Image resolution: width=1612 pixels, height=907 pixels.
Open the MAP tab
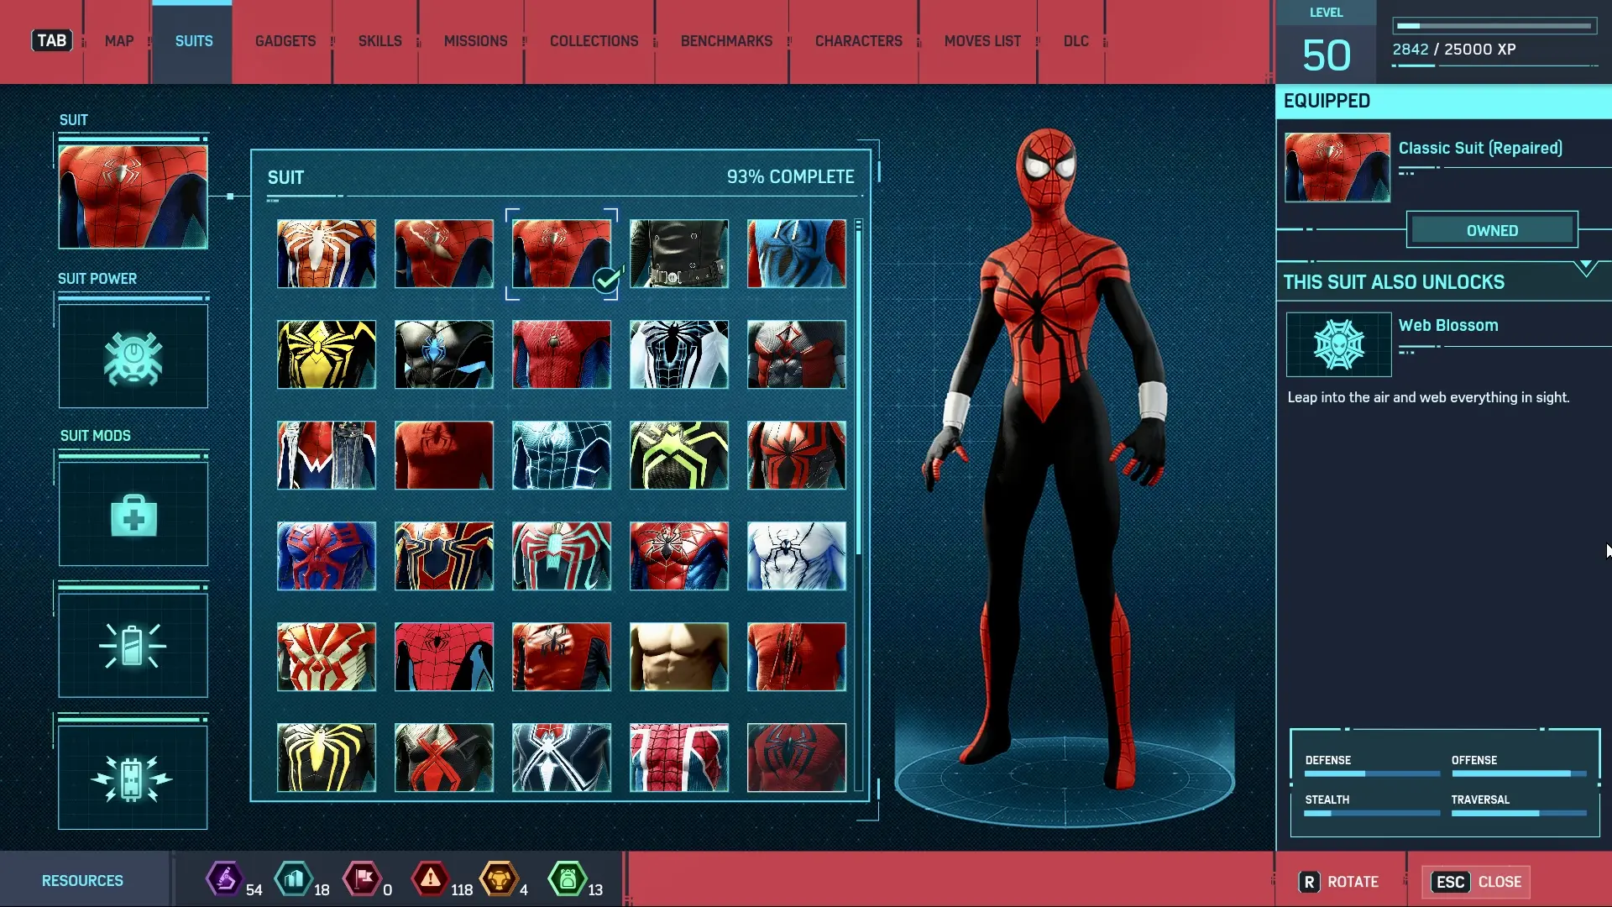119,41
